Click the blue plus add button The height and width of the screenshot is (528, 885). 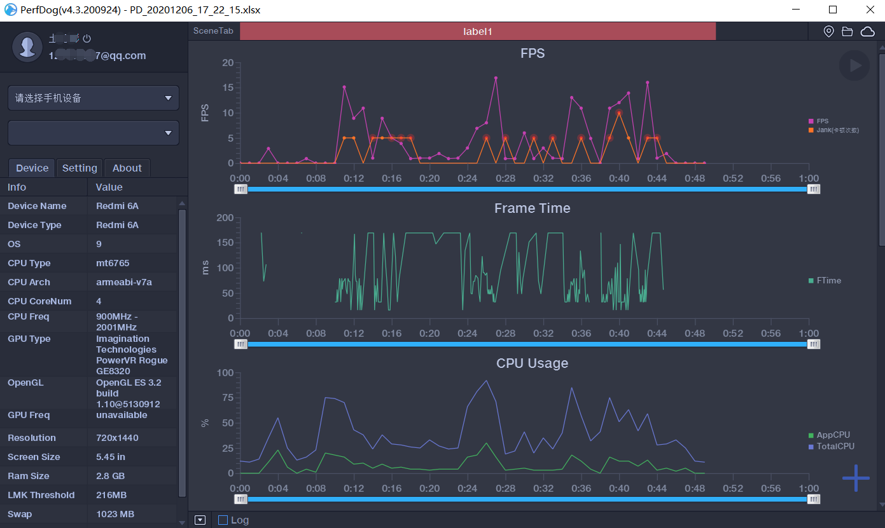(856, 478)
